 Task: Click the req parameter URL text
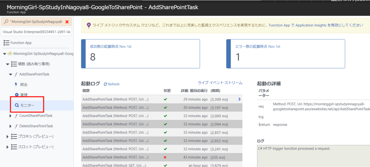pyautogui.click(x=321, y=106)
